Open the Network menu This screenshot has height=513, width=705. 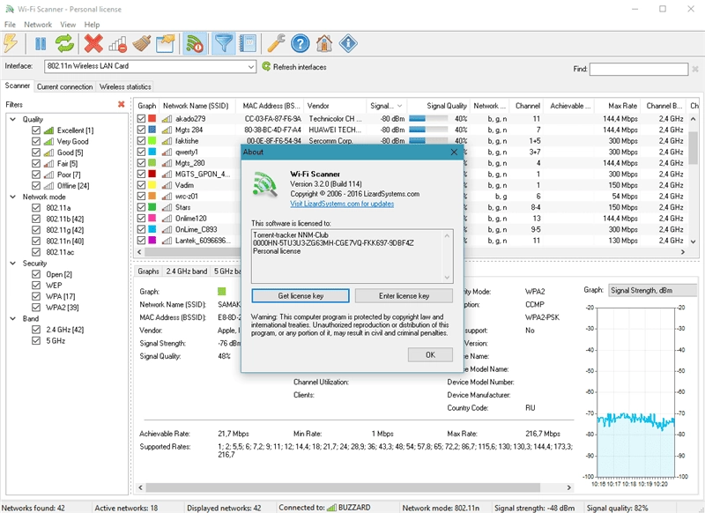click(38, 25)
